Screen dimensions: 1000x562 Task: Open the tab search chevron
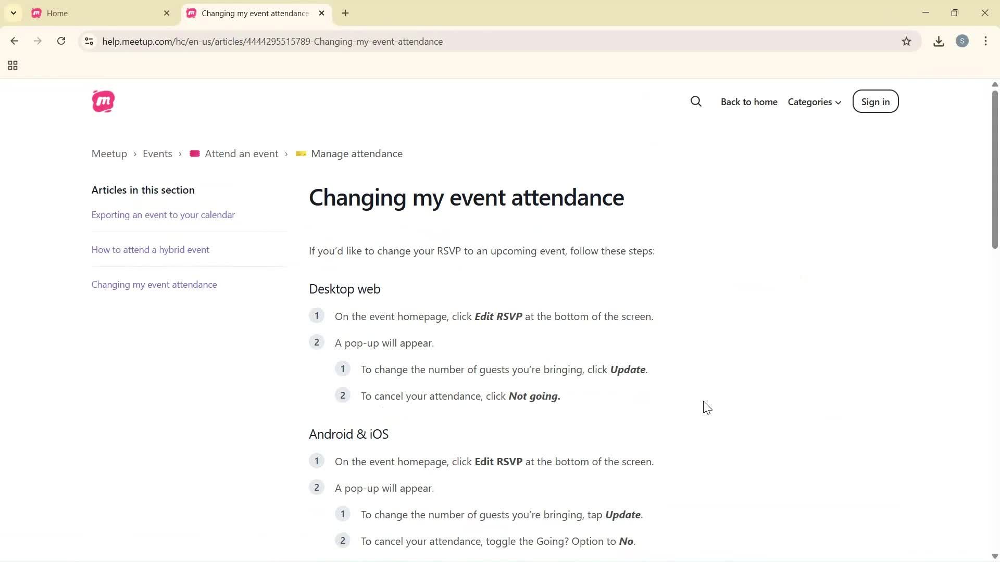point(14,13)
